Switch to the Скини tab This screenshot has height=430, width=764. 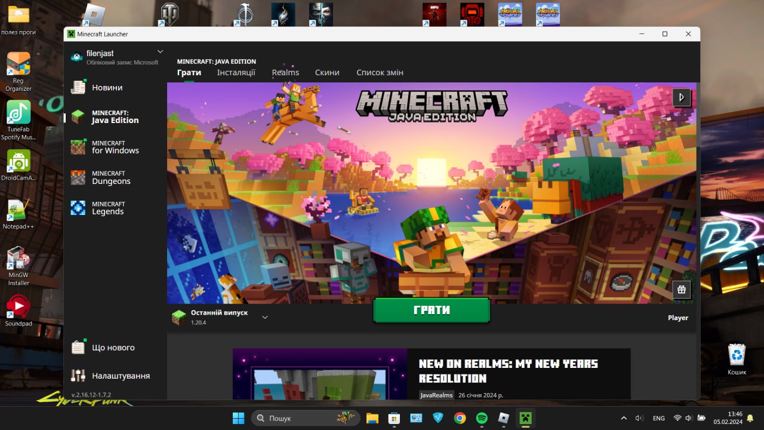[327, 72]
